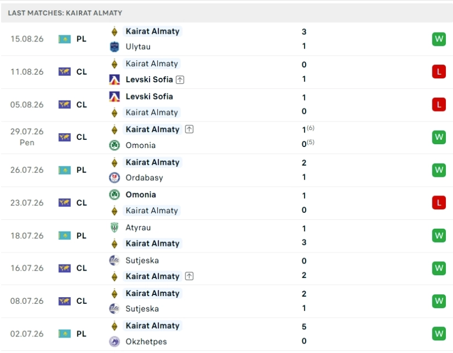Viewport: 453px width, 353px height.
Task: Click advancing arrow icon in 29.07.26 Omonia match
Action: [189, 129]
